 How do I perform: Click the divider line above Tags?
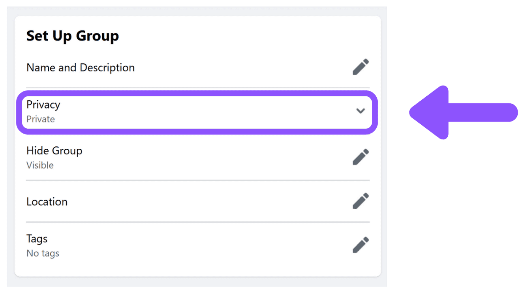pyautogui.click(x=198, y=222)
